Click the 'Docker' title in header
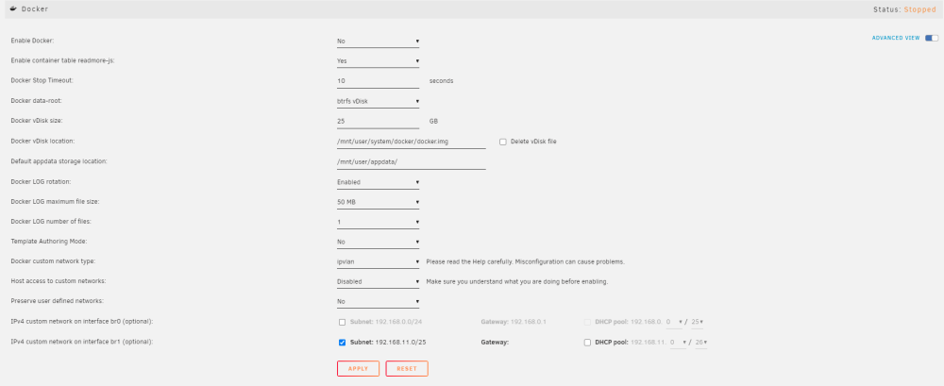This screenshot has height=386, width=944. click(35, 9)
